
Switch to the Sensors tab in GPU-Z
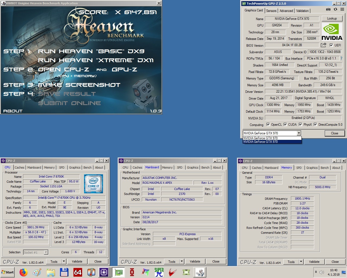click(x=271, y=11)
